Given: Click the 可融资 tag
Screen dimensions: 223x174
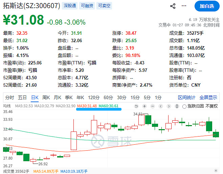Looking at the screenshot, I should 87,6.
